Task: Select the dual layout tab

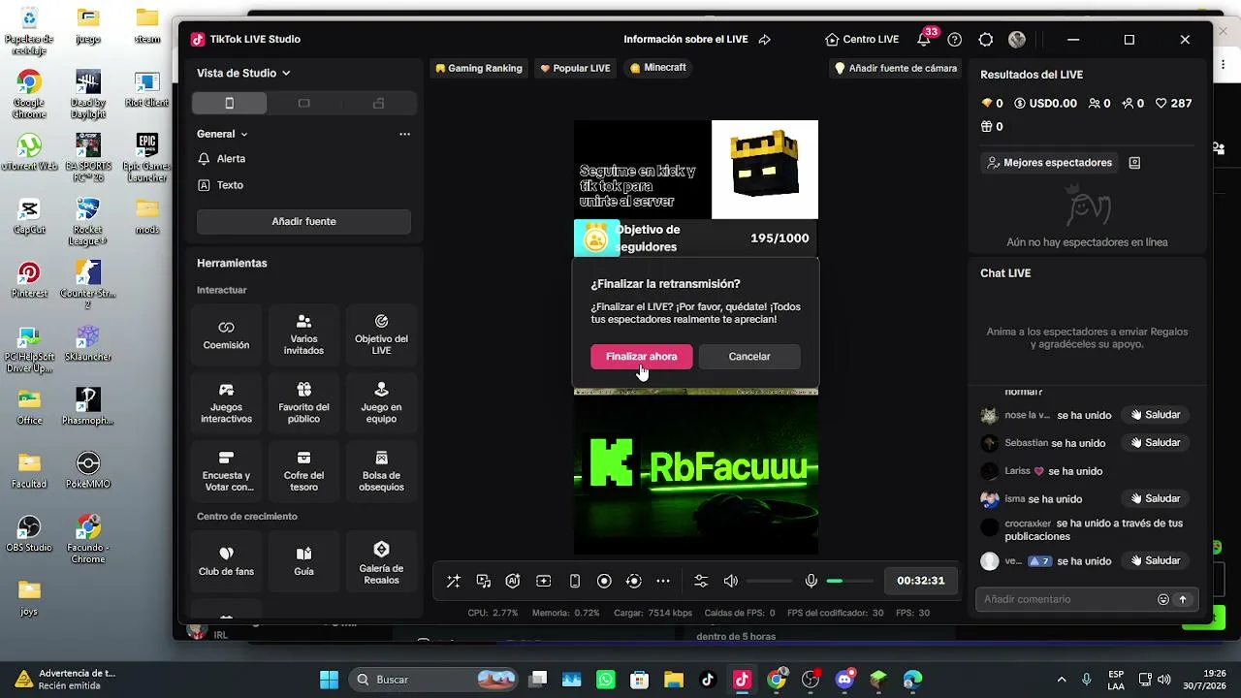Action: tap(379, 104)
